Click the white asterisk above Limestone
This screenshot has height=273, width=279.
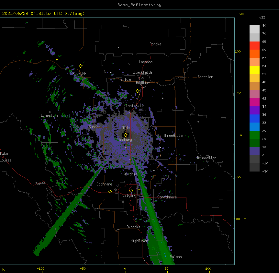tap(50, 112)
